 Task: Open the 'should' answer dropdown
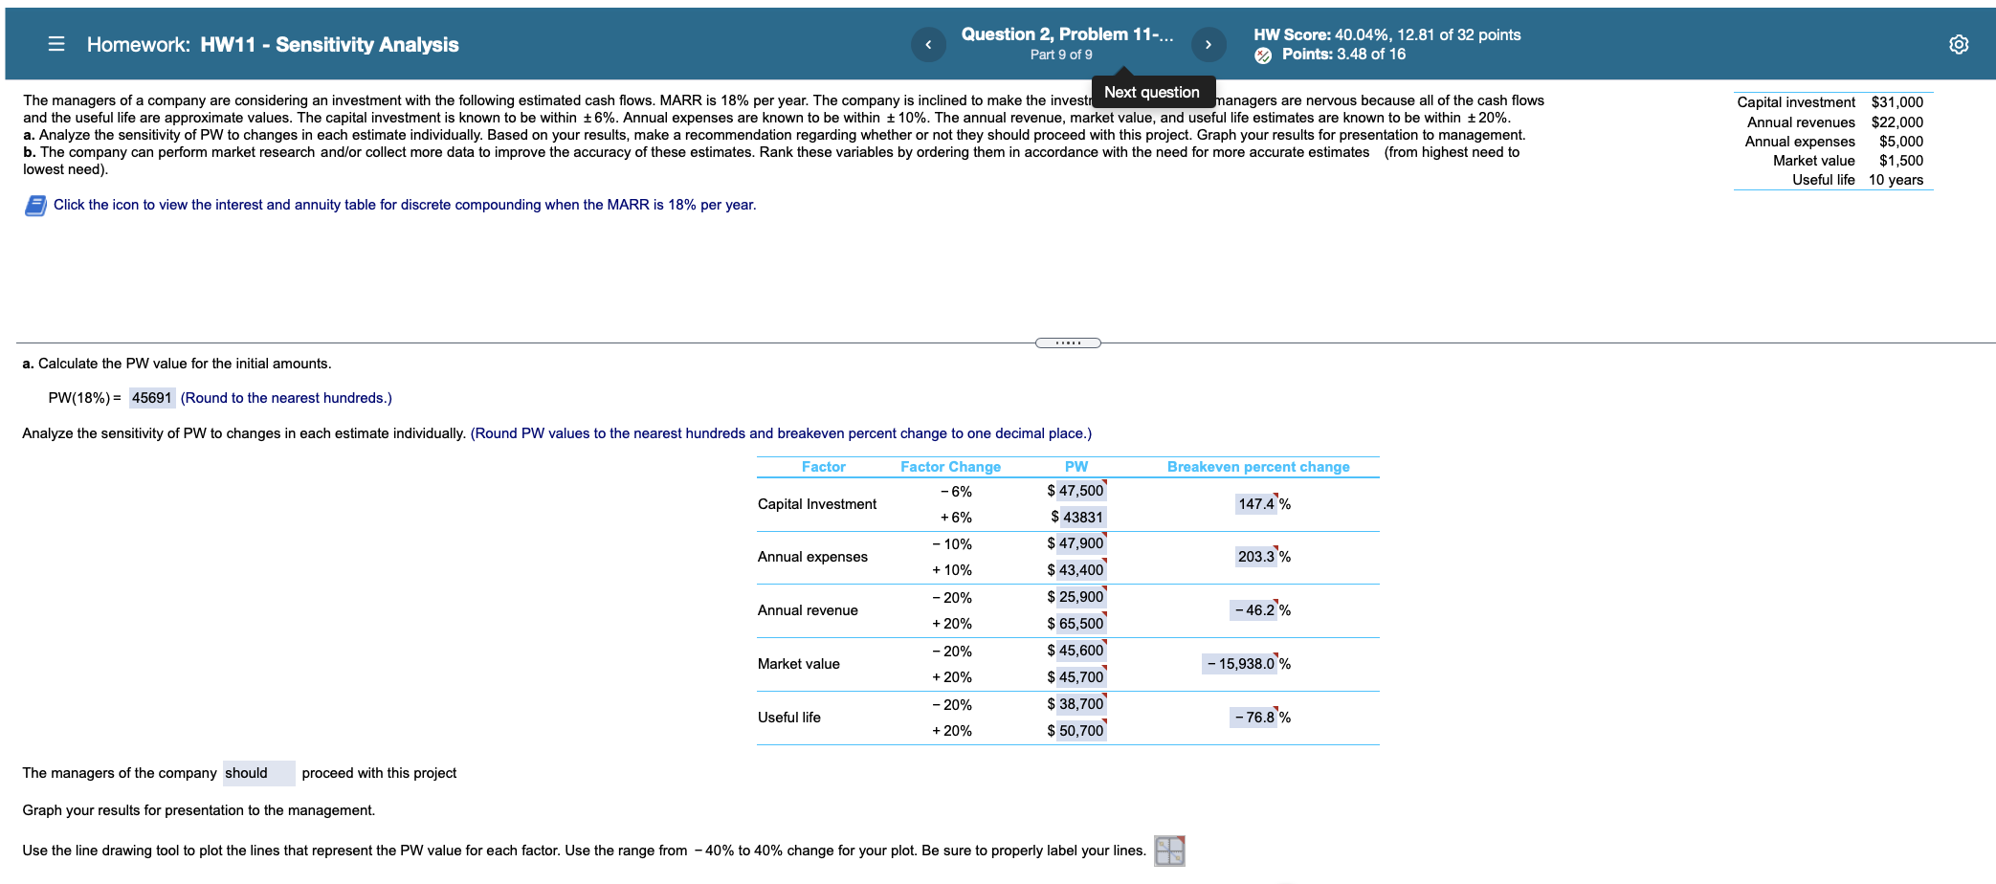257,772
